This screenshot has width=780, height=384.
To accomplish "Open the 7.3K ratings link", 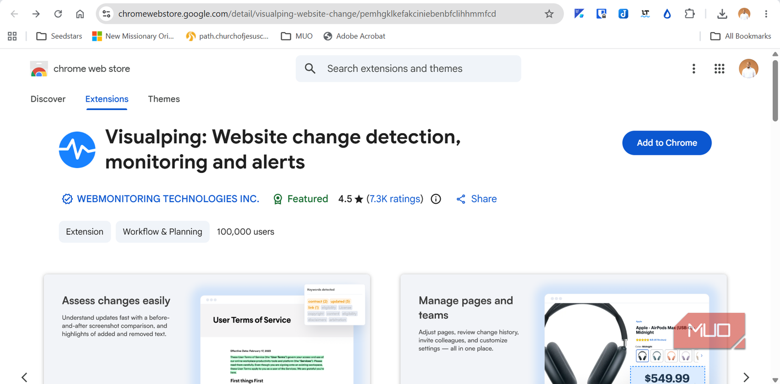I will 395,199.
